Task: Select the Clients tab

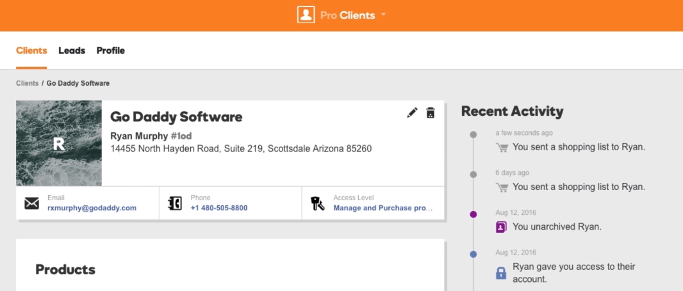Action: coord(31,51)
